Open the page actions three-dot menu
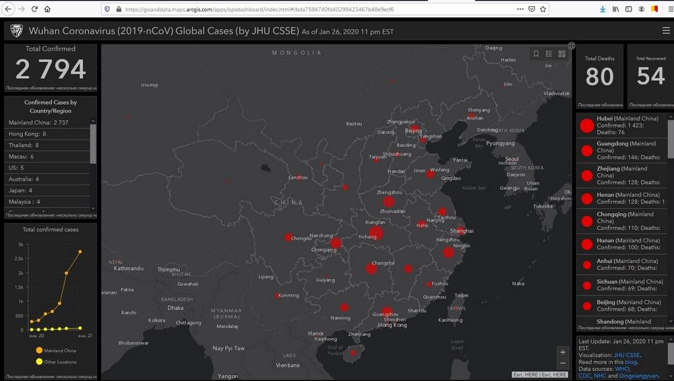This screenshot has height=381, width=674. pos(519,9)
